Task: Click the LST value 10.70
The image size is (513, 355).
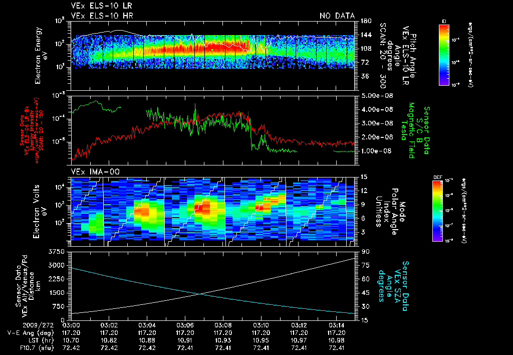Action: point(71,340)
